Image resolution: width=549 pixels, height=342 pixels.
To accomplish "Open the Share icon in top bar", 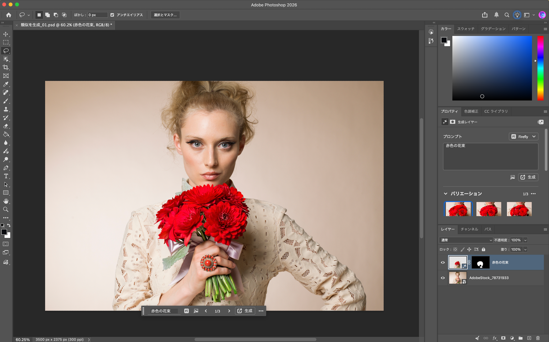I will [485, 15].
